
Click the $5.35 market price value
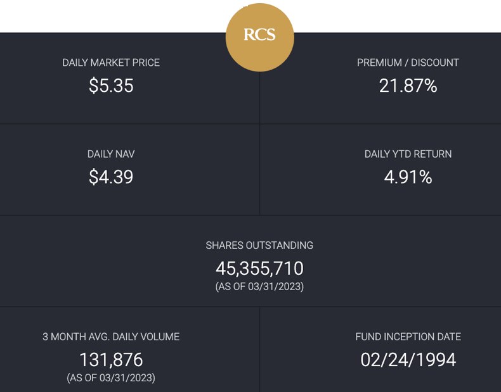pos(111,85)
